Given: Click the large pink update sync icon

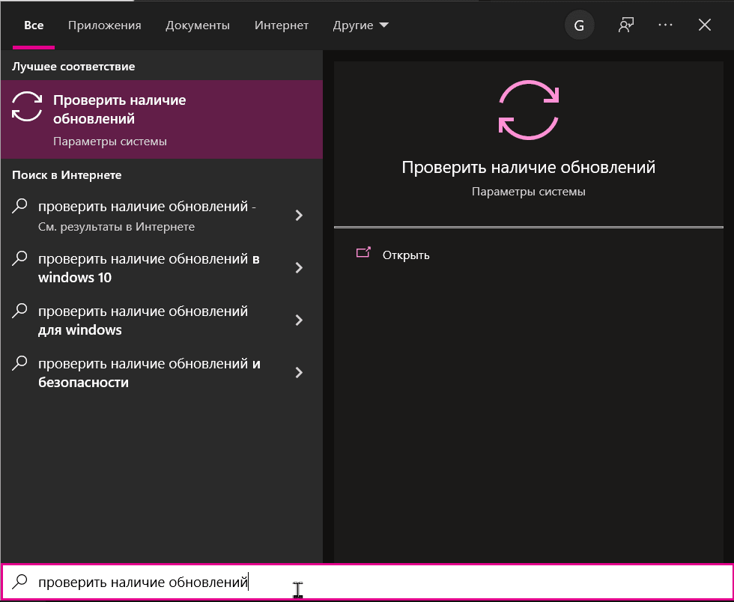Looking at the screenshot, I should coord(529,111).
